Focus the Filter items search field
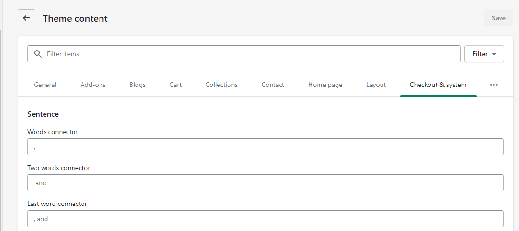Viewport: 519px width, 231px height. click(x=244, y=54)
